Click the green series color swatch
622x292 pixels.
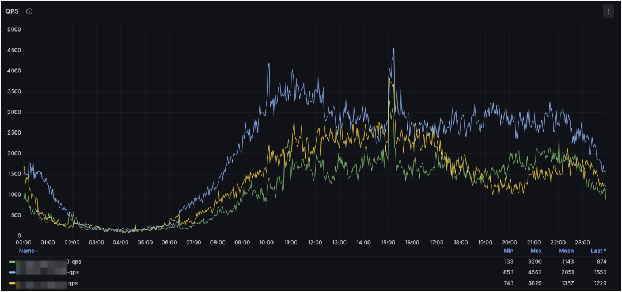click(x=12, y=262)
